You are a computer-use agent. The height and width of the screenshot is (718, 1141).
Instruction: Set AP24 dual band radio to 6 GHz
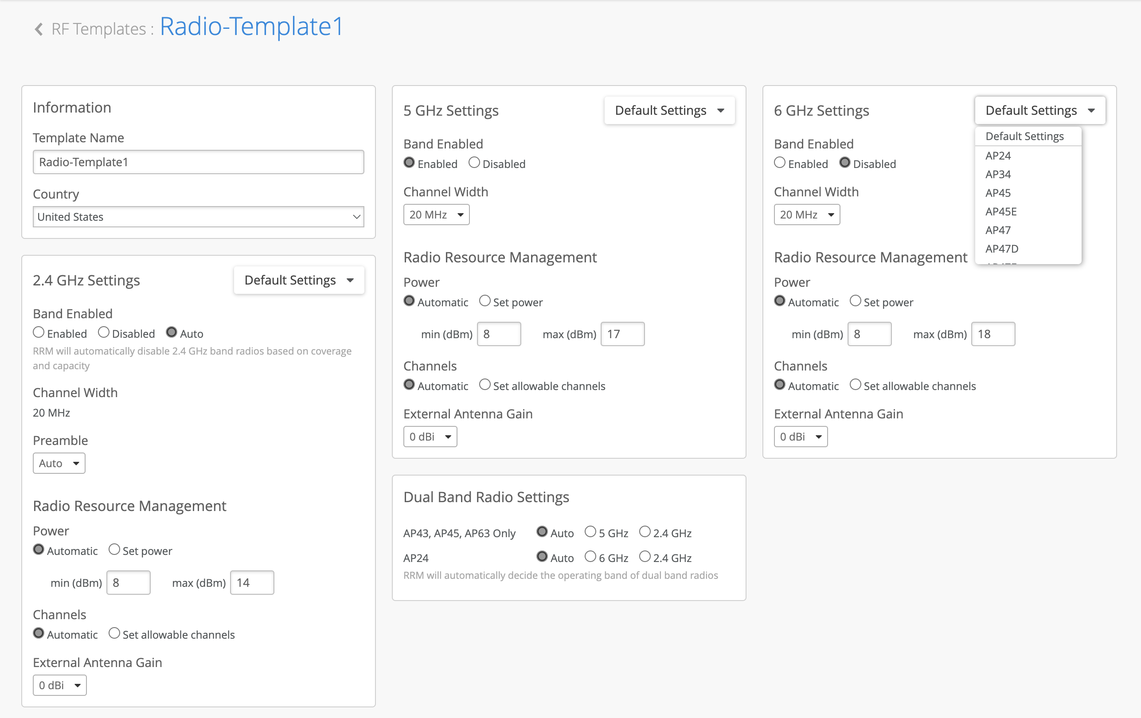tap(590, 557)
